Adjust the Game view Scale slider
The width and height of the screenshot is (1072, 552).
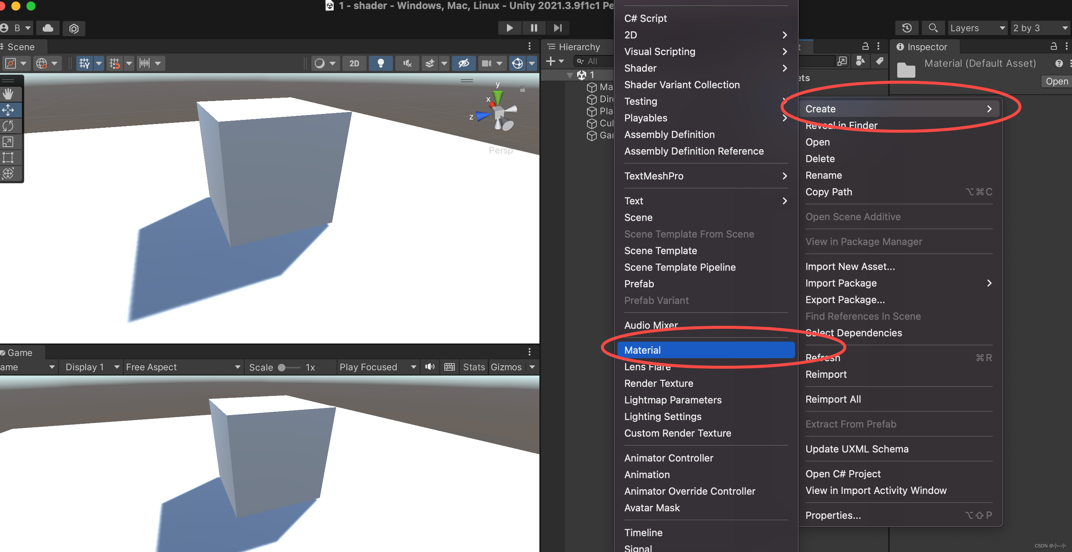(x=289, y=368)
